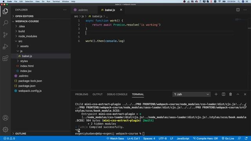Click errors and warnings count in status bar
The image size is (251, 141).
tap(9, 138)
